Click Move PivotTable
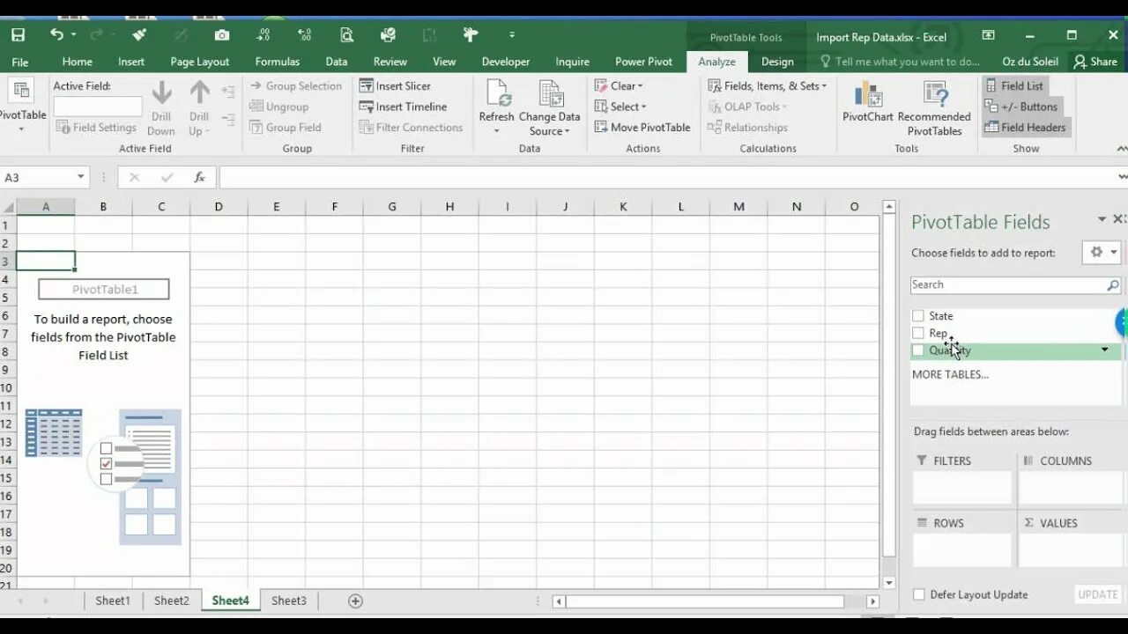This screenshot has height=634, width=1128. [x=642, y=127]
